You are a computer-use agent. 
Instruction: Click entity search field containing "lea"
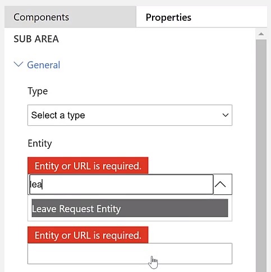click(121, 184)
